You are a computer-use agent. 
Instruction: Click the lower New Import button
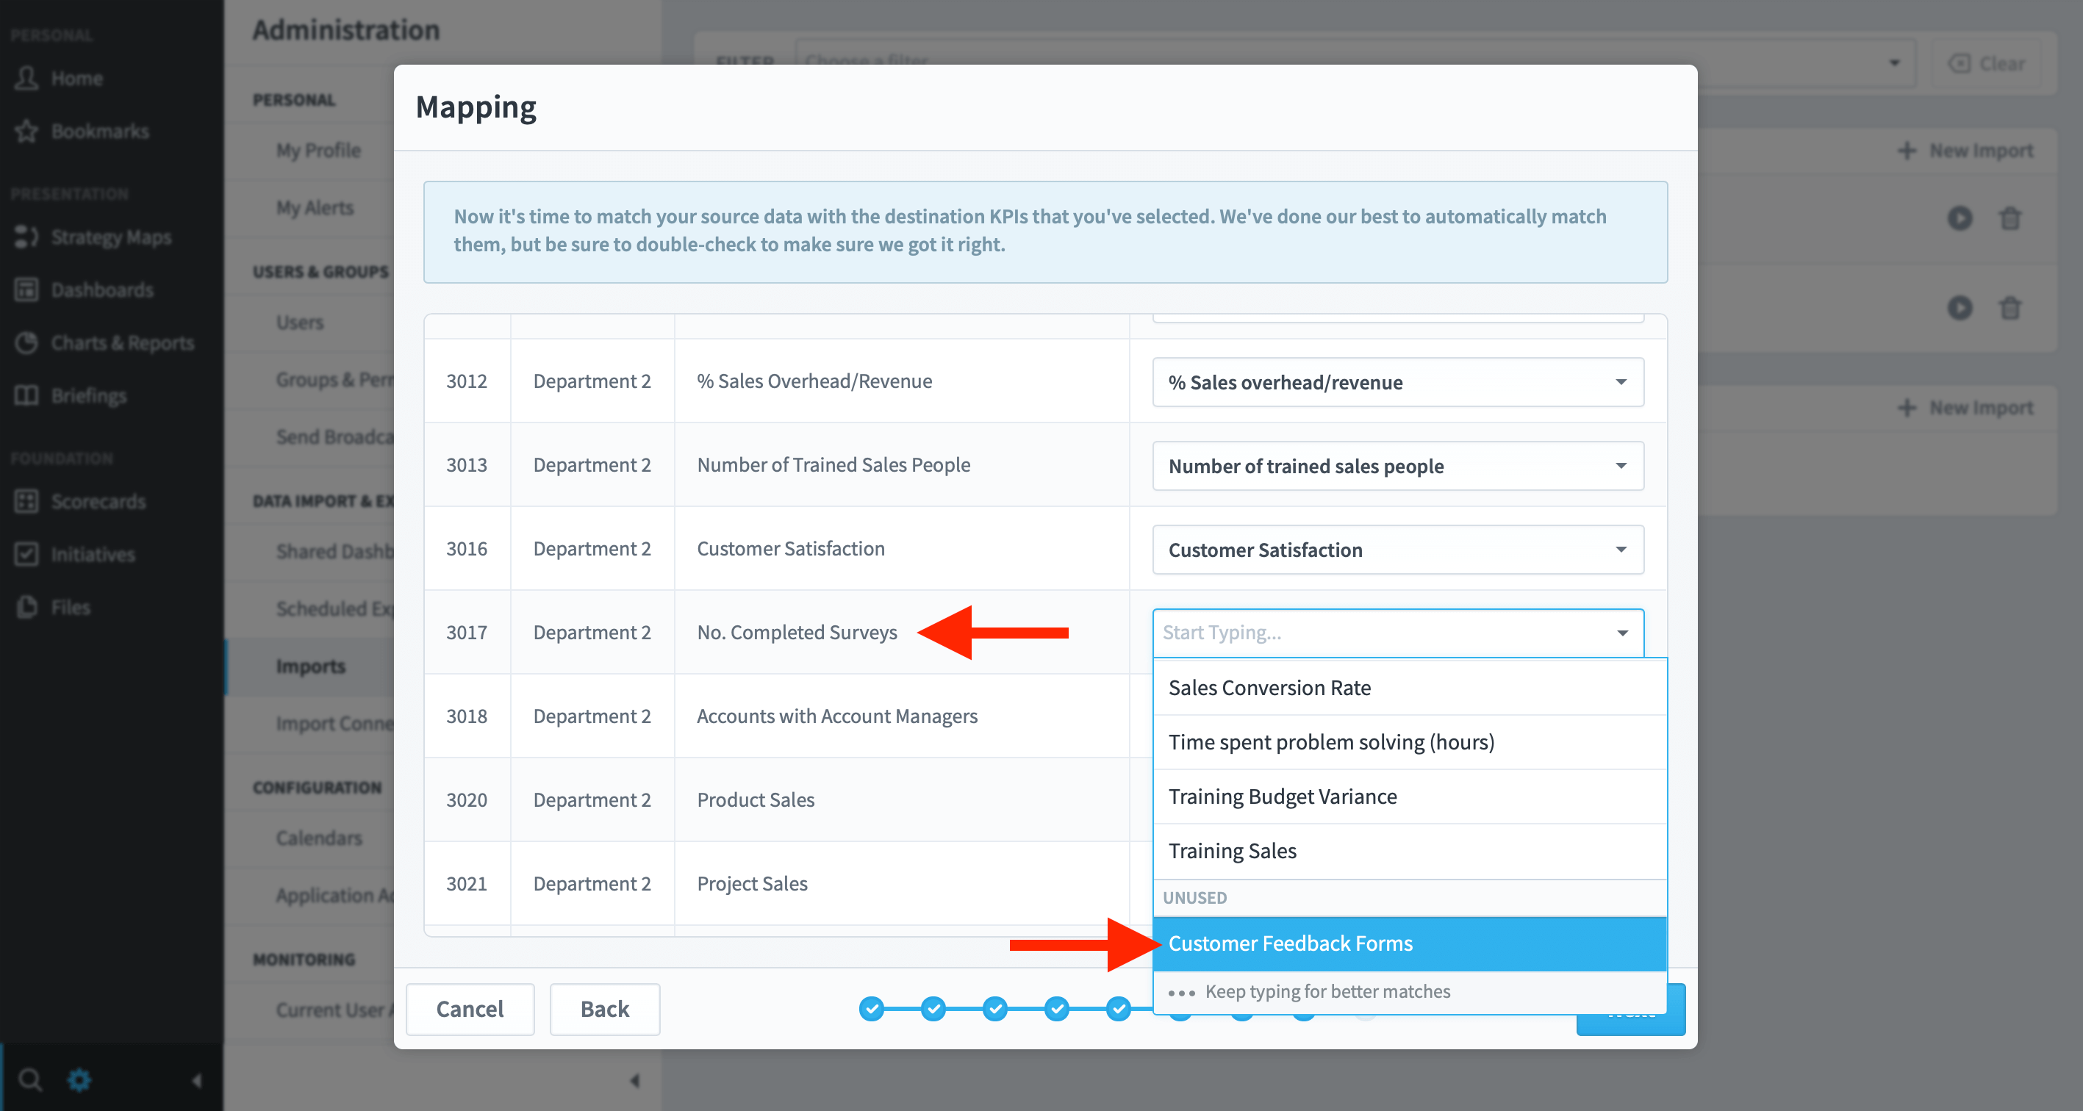1965,408
